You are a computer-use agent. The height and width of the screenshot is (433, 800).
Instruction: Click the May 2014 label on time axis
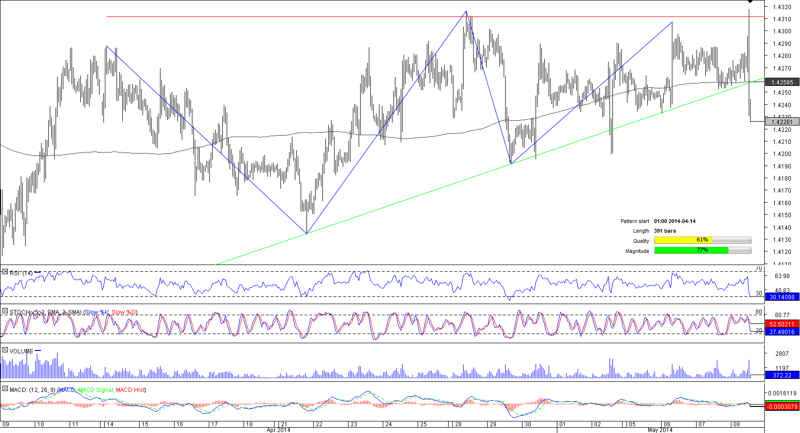[x=660, y=430]
